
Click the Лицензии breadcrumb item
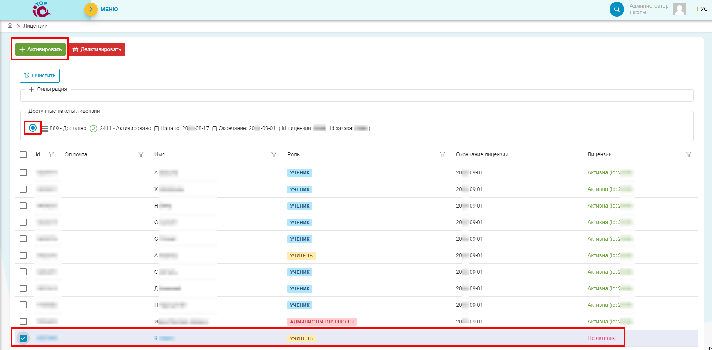tap(35, 26)
